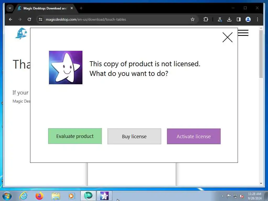Image resolution: width=268 pixels, height=201 pixels.
Task: Open Chrome Labs flask icon
Action: click(220, 19)
